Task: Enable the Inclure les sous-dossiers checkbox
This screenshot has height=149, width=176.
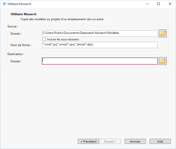Action: [44, 39]
